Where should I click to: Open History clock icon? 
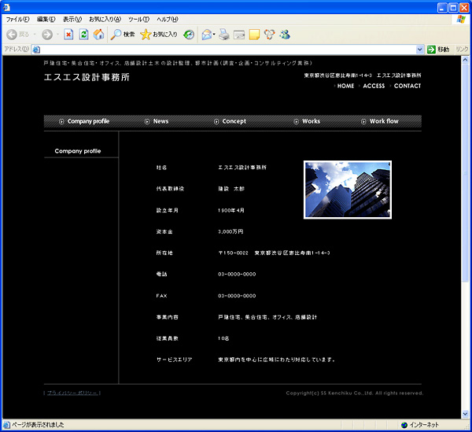point(189,35)
